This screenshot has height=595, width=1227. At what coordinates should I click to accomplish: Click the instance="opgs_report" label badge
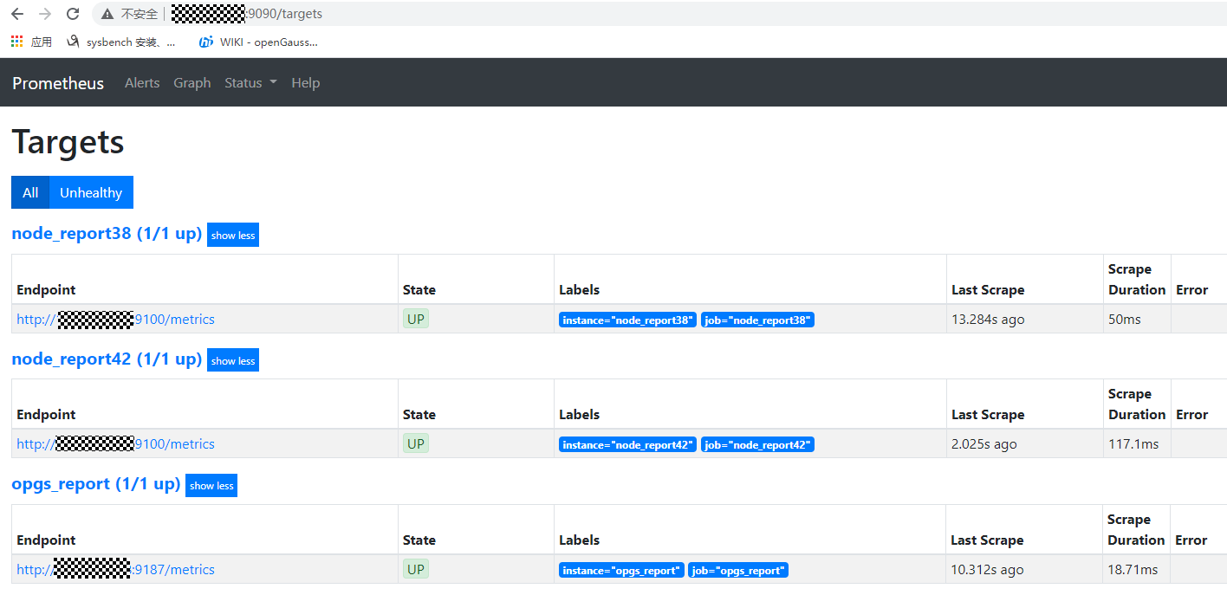[x=620, y=570]
